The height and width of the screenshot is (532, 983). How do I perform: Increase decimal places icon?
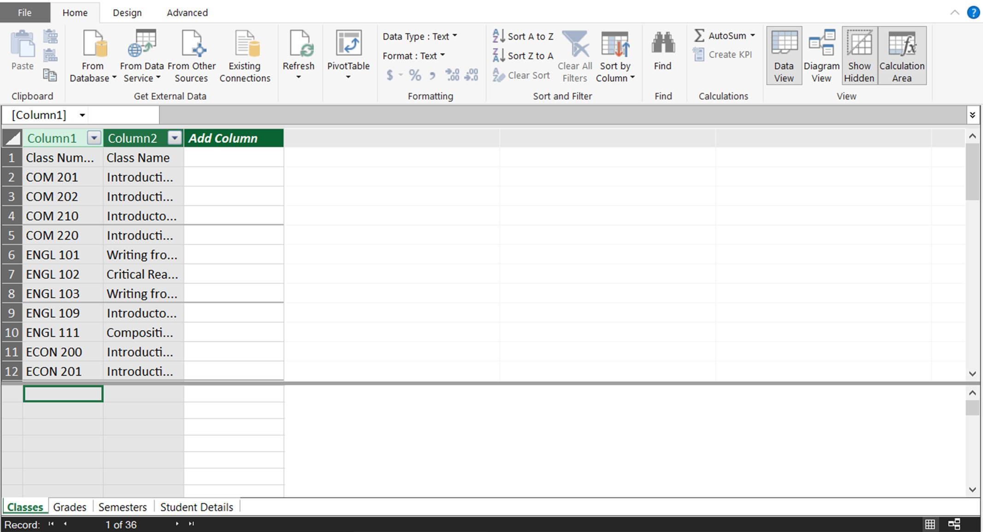click(452, 75)
